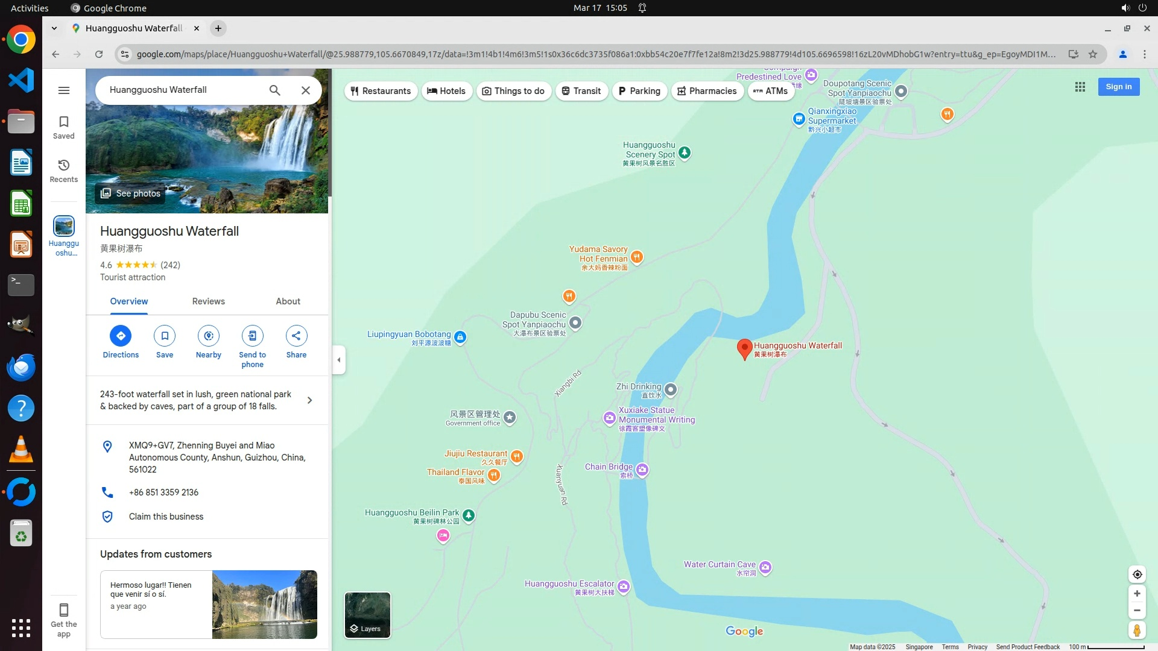Image resolution: width=1158 pixels, height=651 pixels.
Task: Center map on your location
Action: point(1137,574)
